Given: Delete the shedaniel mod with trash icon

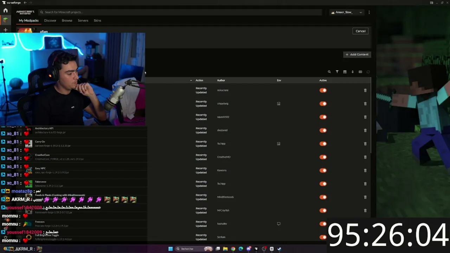Looking at the screenshot, I should pyautogui.click(x=365, y=130).
